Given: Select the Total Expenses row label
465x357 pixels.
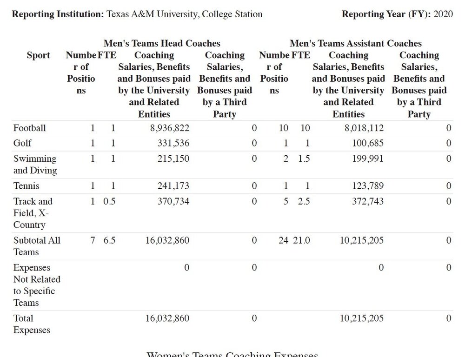Looking at the screenshot, I should 32,324.
